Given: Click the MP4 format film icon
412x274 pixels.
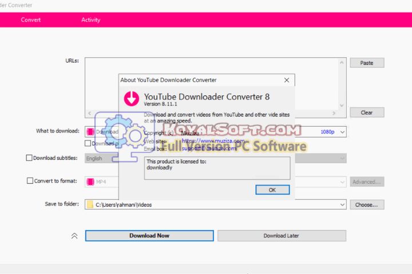Looking at the screenshot, I should click(x=90, y=182).
